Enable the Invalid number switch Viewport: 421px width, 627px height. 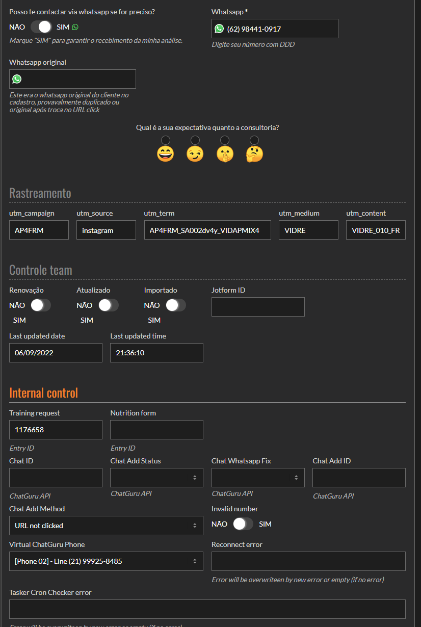coord(243,524)
